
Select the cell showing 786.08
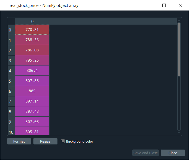(32, 50)
